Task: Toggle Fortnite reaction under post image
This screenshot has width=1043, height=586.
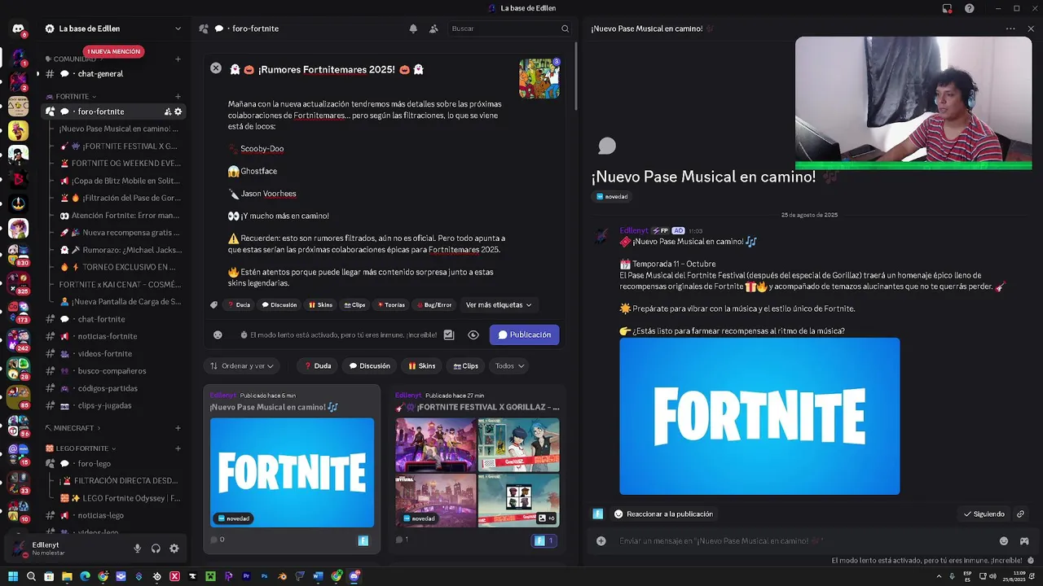Action: 597,514
